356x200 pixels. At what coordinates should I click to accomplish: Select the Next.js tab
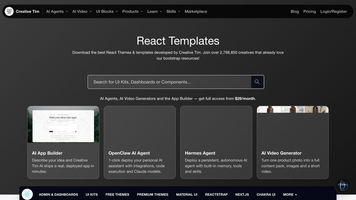click(x=242, y=194)
